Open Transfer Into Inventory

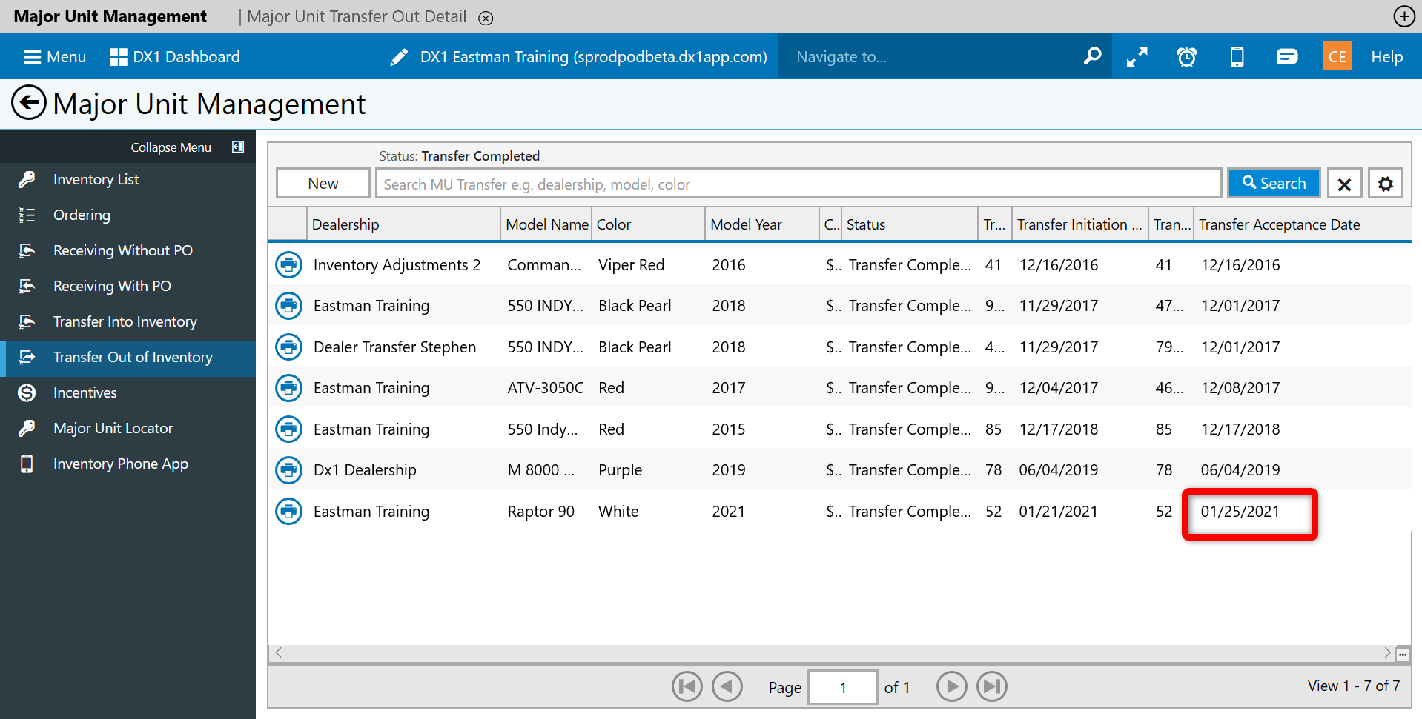click(x=128, y=321)
